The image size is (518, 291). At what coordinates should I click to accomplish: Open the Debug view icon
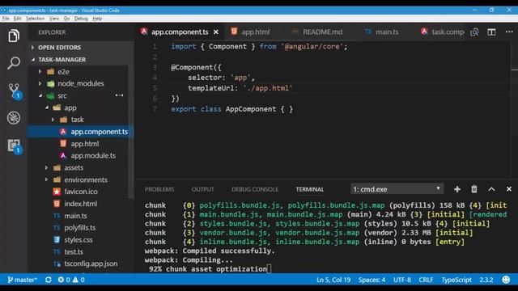(x=14, y=118)
